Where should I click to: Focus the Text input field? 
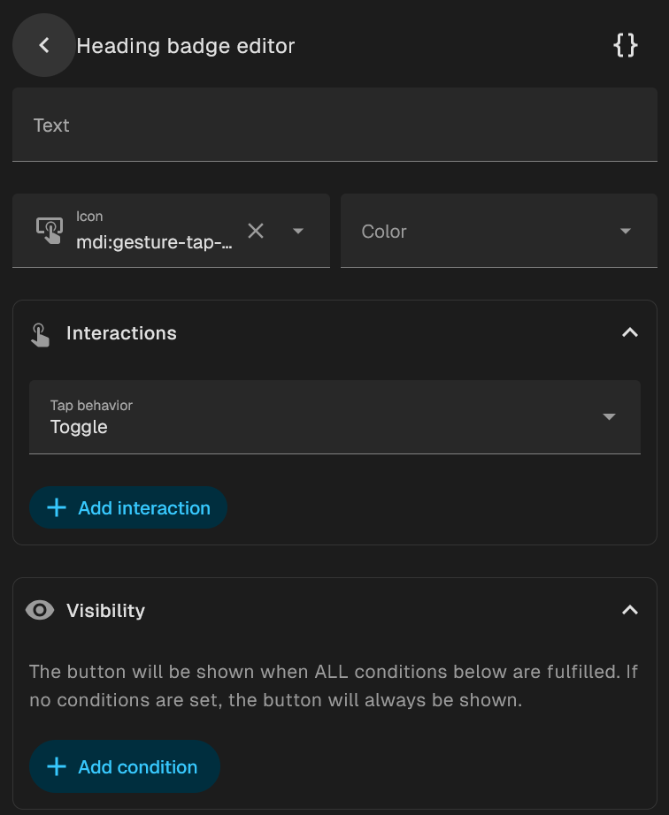tap(334, 125)
